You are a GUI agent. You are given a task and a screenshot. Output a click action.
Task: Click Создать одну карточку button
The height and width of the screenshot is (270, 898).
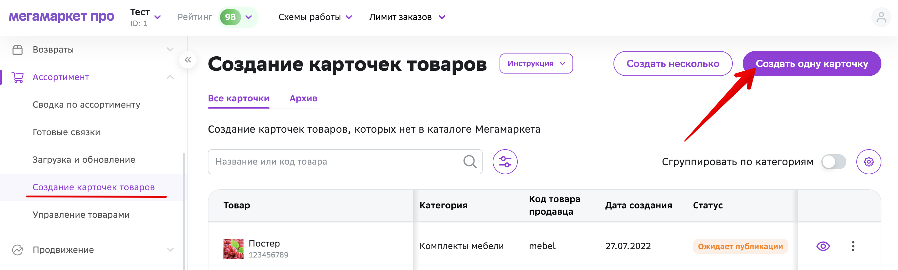click(812, 64)
